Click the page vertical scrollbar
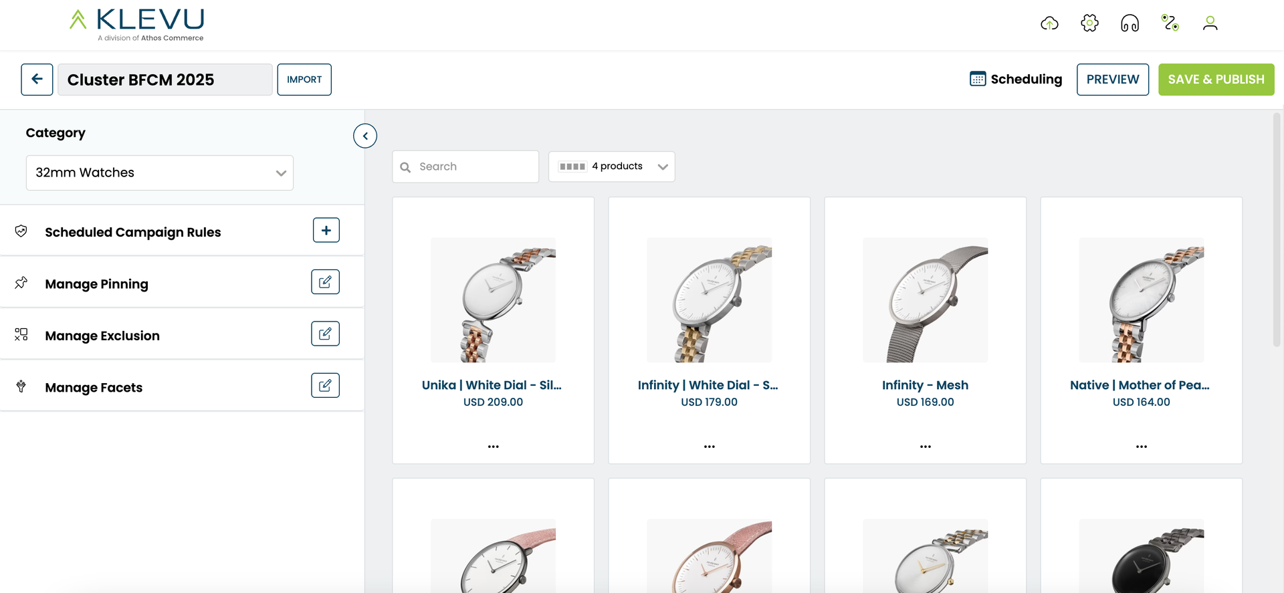Viewport: 1284px width, 593px height. pos(1277,230)
